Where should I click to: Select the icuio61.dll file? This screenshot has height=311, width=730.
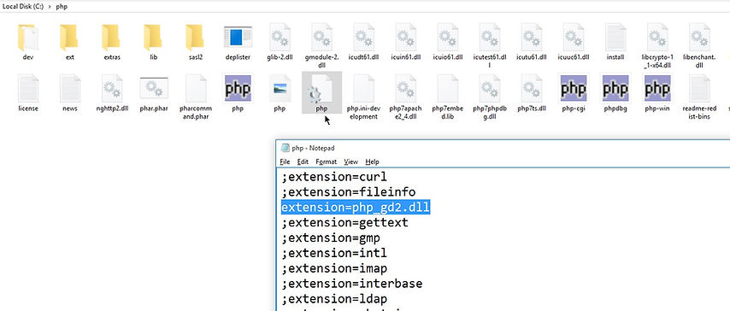(447, 43)
